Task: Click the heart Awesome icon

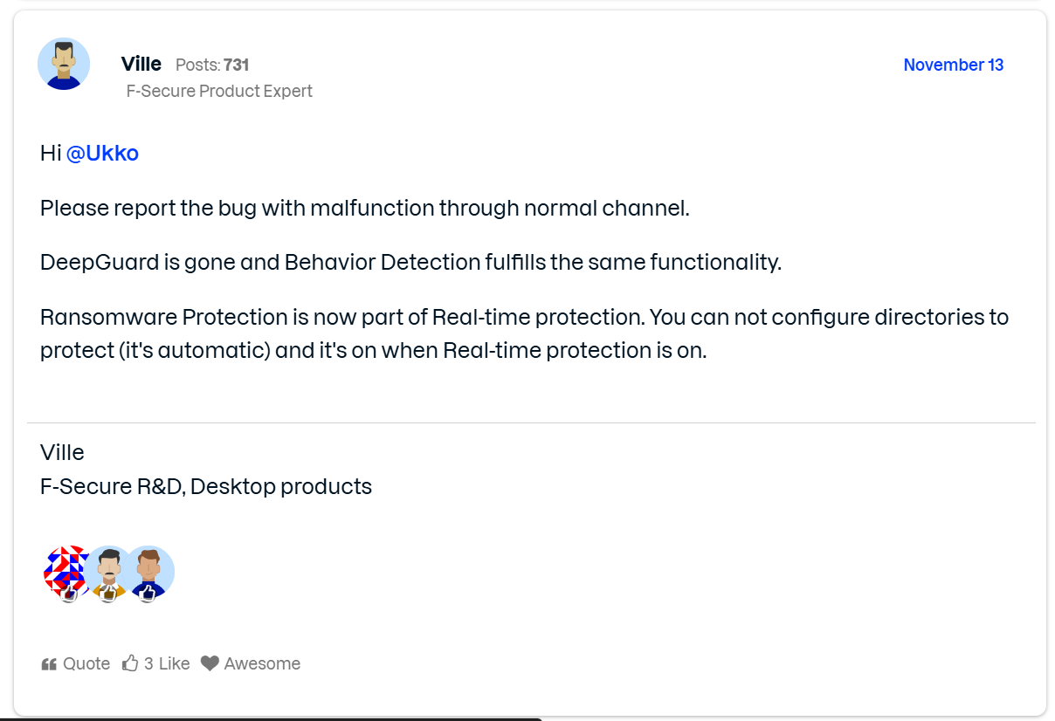Action: click(x=210, y=663)
